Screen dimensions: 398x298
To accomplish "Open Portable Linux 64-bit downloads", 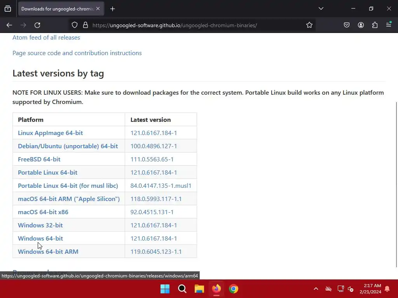I will 47,172.
